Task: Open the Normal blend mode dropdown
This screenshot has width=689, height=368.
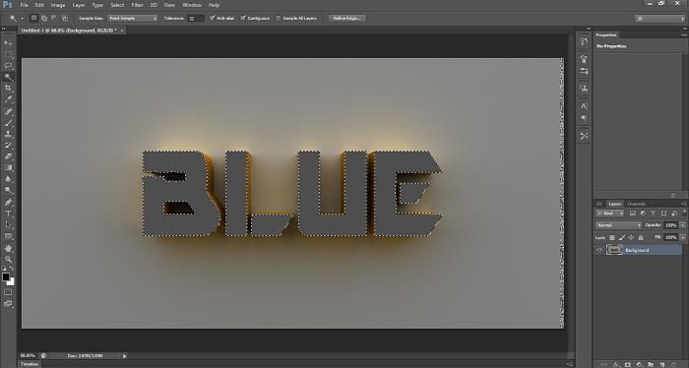Action: [x=619, y=225]
